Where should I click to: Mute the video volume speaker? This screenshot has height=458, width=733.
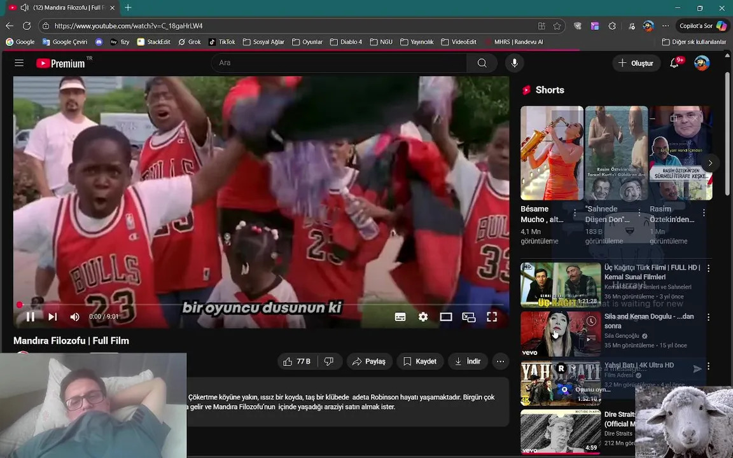tap(75, 317)
